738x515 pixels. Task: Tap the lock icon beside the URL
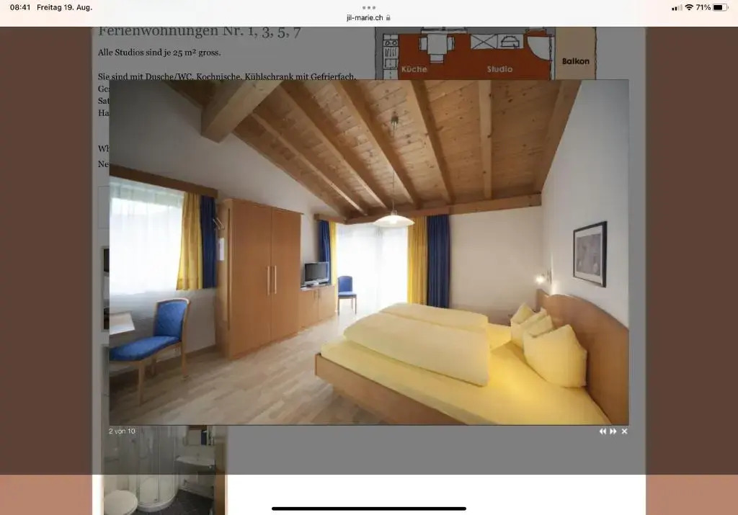[388, 17]
